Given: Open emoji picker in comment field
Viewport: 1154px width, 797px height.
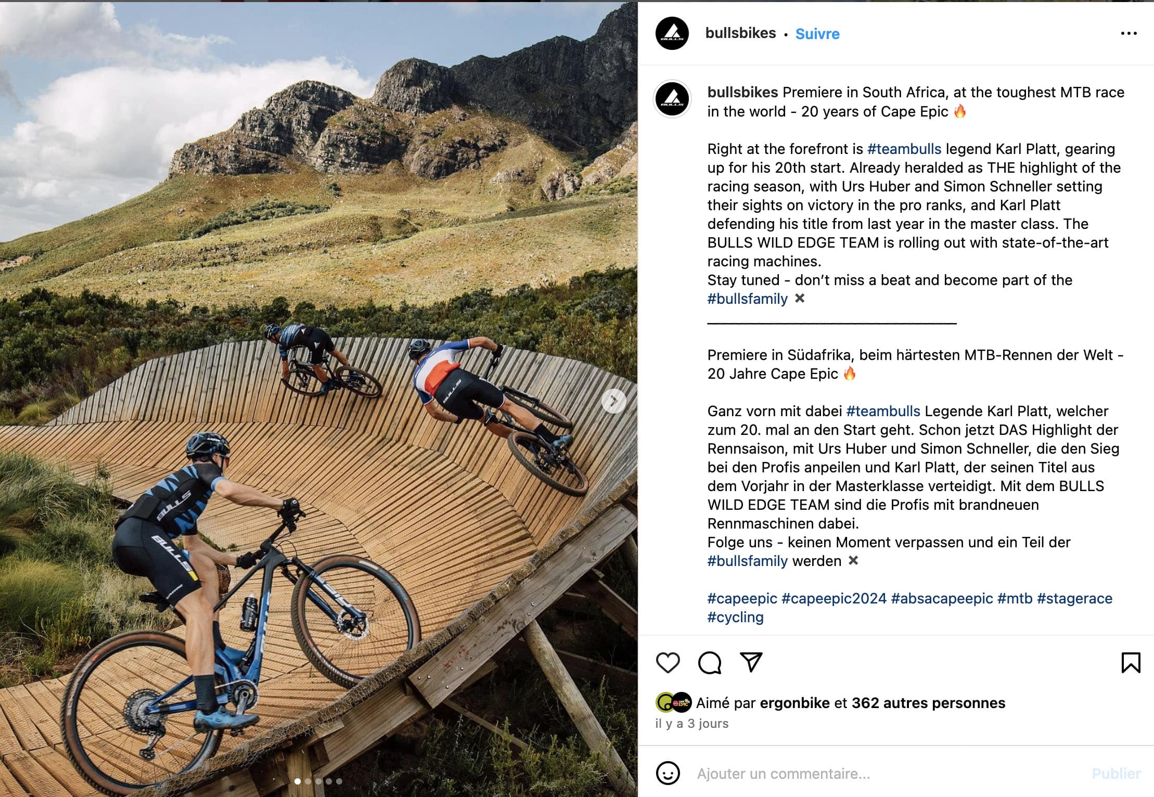Looking at the screenshot, I should coord(668,773).
